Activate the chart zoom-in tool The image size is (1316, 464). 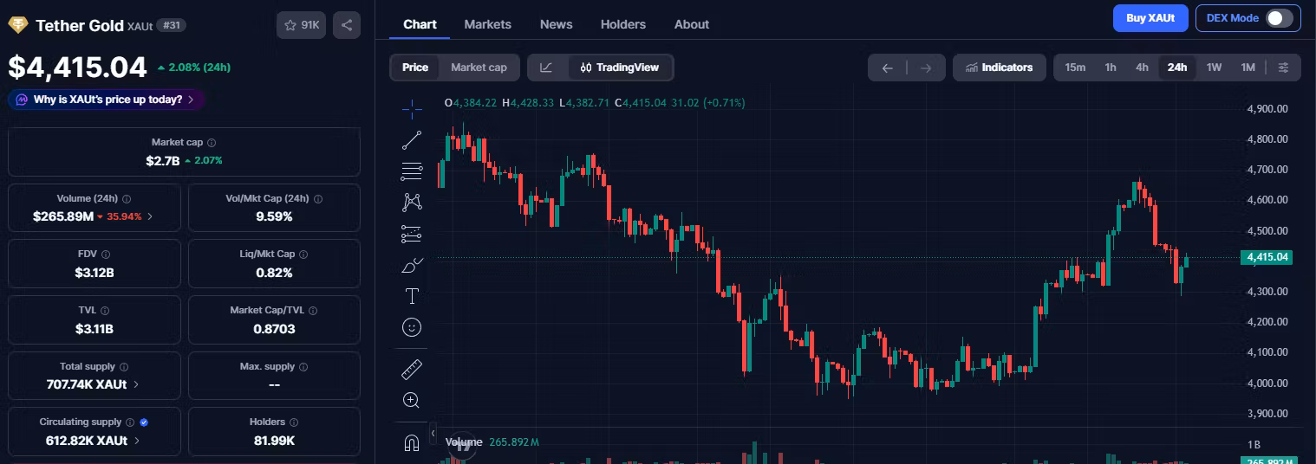tap(412, 400)
